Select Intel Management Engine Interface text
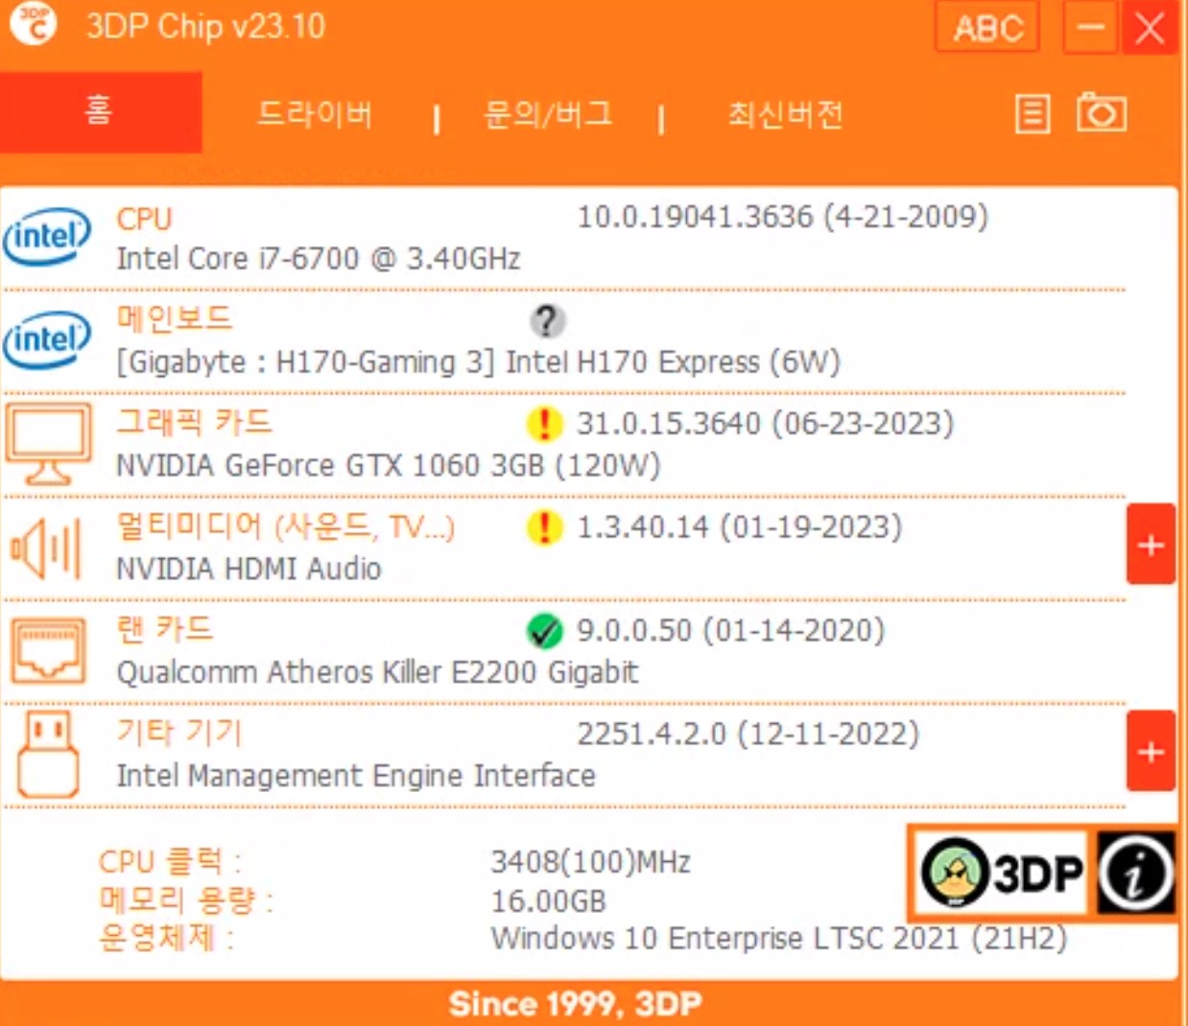 pyautogui.click(x=356, y=776)
